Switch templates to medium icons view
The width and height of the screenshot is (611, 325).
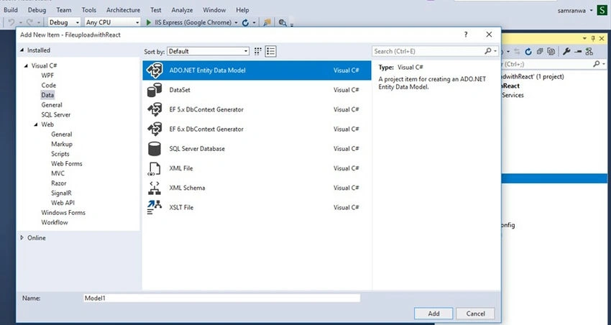(257, 52)
